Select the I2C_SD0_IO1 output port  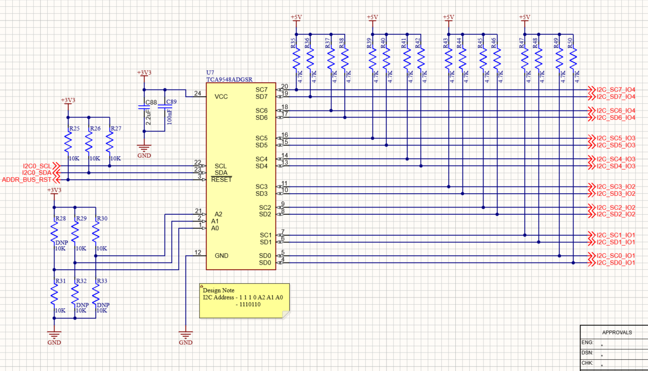(612, 263)
